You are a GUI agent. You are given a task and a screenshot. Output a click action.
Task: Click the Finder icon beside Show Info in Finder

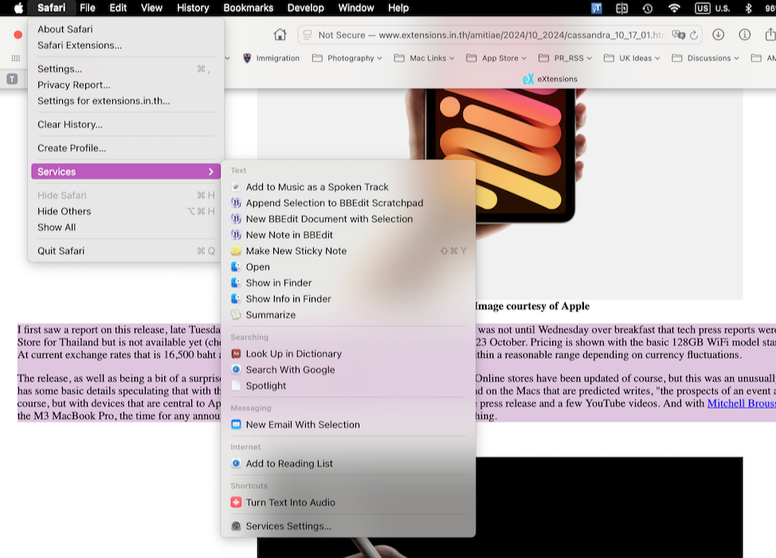[236, 299]
